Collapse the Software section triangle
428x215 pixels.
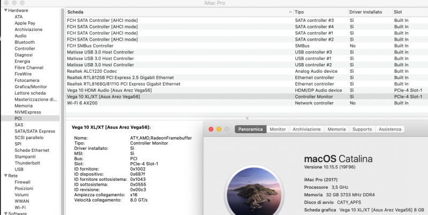pyautogui.click(x=6, y=213)
